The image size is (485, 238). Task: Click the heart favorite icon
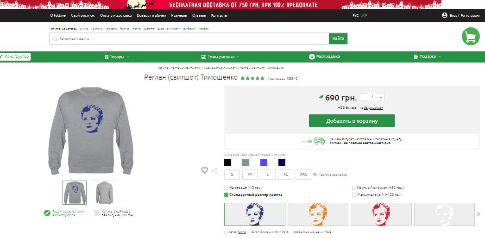click(204, 170)
